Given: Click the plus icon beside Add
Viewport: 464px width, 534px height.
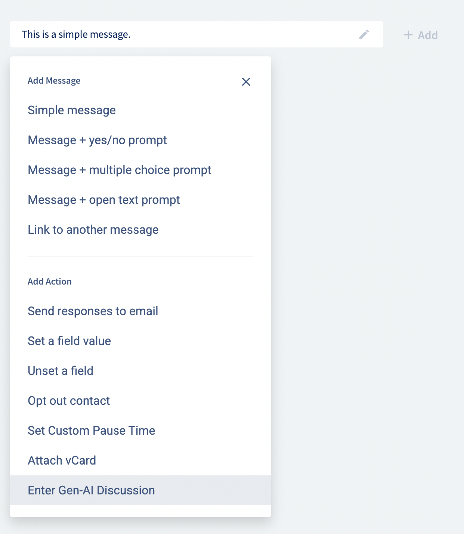Looking at the screenshot, I should pyautogui.click(x=408, y=35).
